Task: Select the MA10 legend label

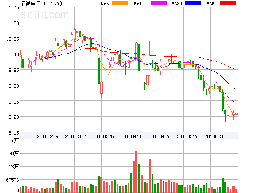Action: tap(139, 4)
